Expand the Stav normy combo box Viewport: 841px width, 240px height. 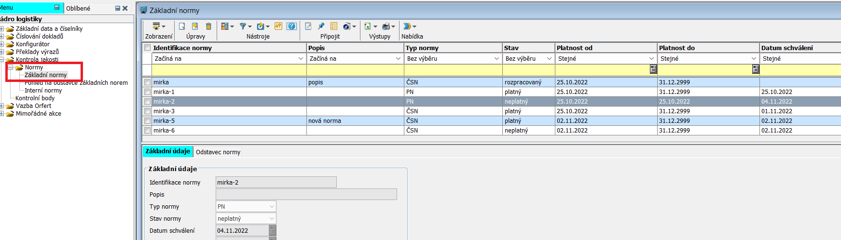tap(272, 219)
